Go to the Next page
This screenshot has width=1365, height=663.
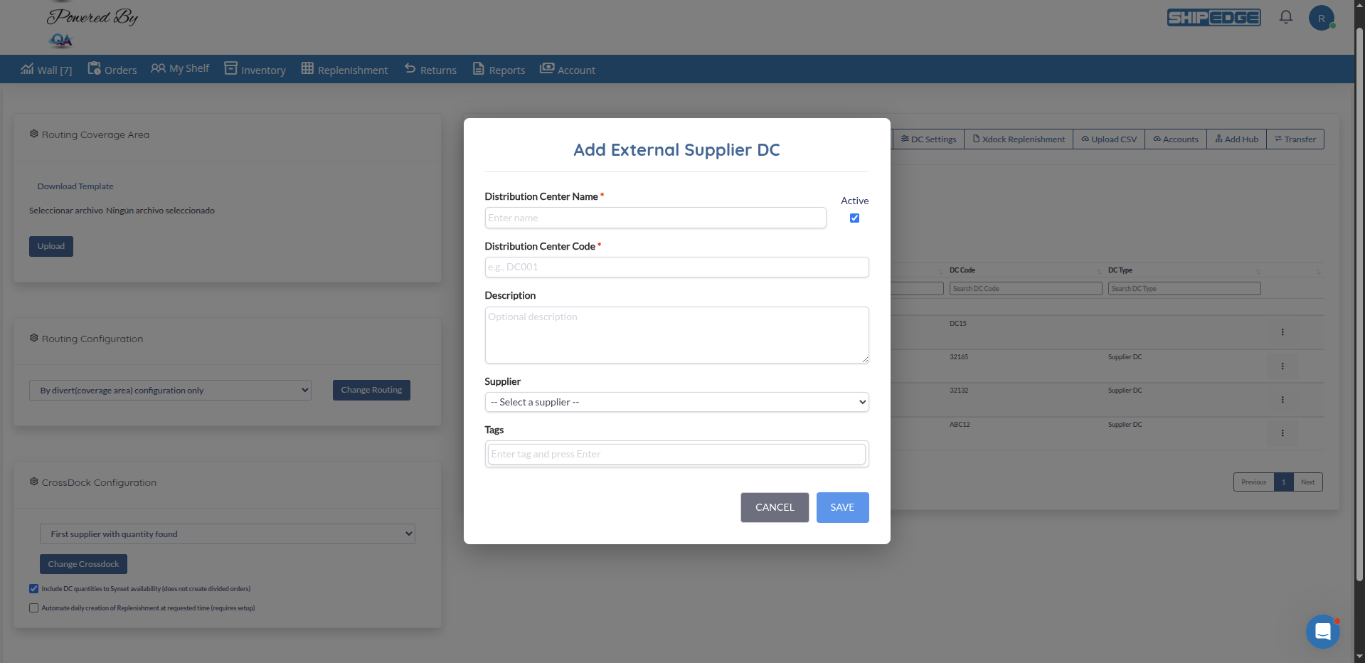(x=1307, y=482)
